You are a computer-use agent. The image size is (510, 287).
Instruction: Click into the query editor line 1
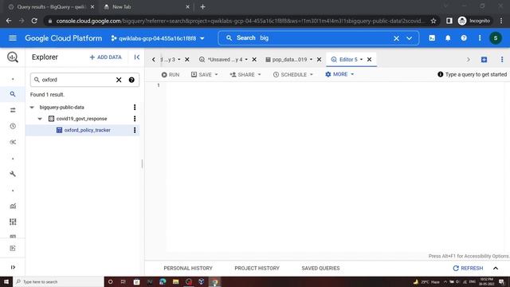[x=335, y=85]
